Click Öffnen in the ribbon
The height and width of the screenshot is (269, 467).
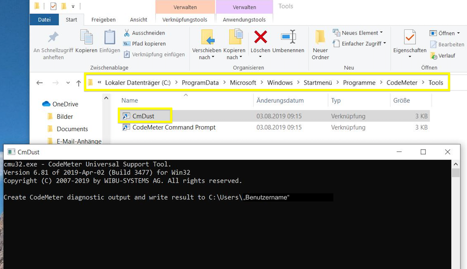(445, 33)
